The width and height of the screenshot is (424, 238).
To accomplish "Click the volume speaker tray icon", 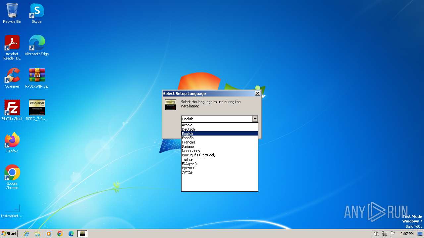I will pos(376,234).
